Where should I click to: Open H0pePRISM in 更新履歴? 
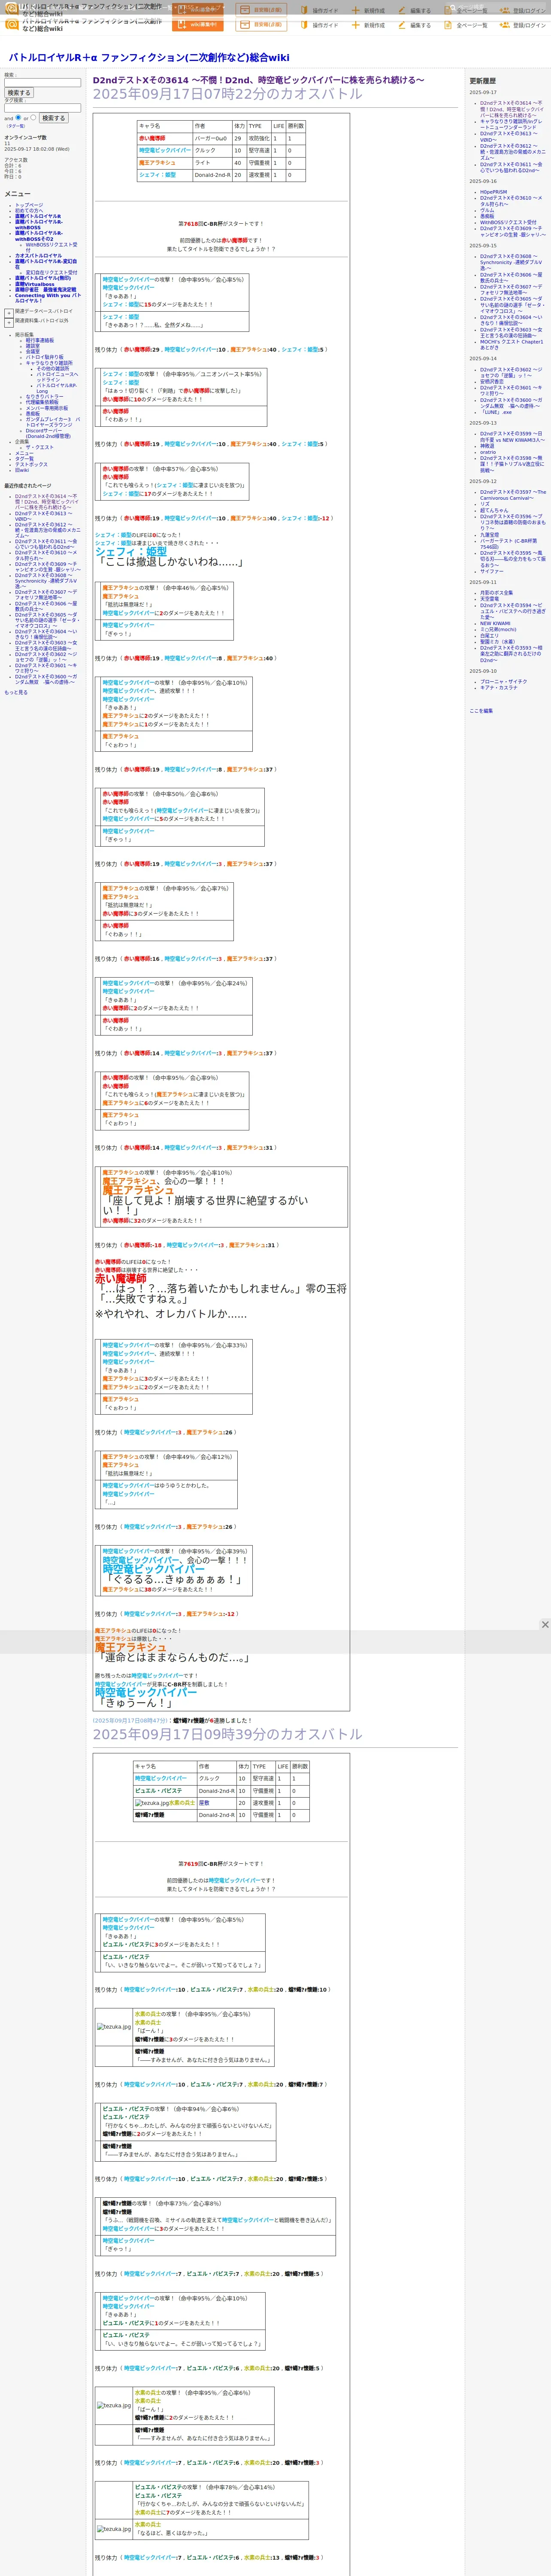click(493, 192)
